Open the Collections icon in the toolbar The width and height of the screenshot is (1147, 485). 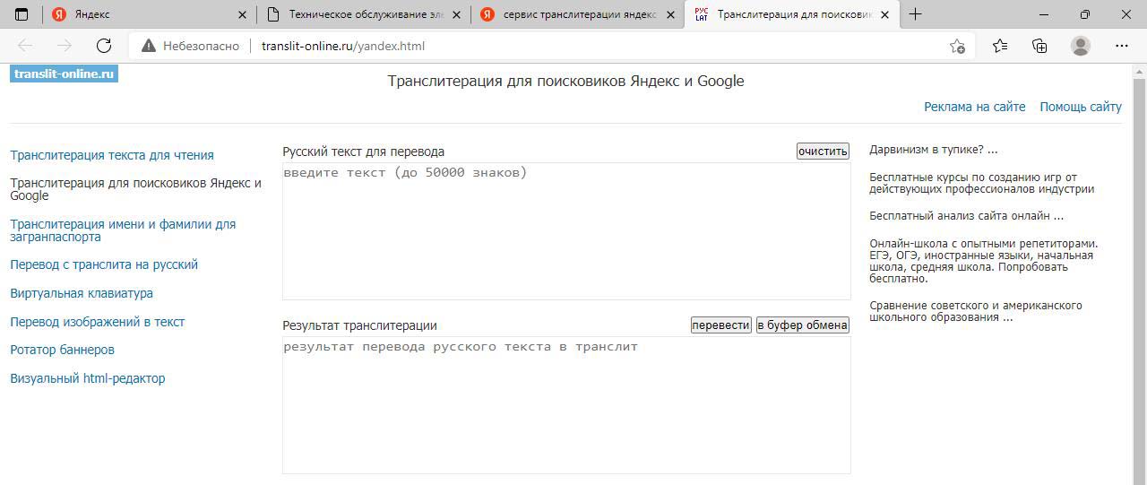pyautogui.click(x=1039, y=46)
